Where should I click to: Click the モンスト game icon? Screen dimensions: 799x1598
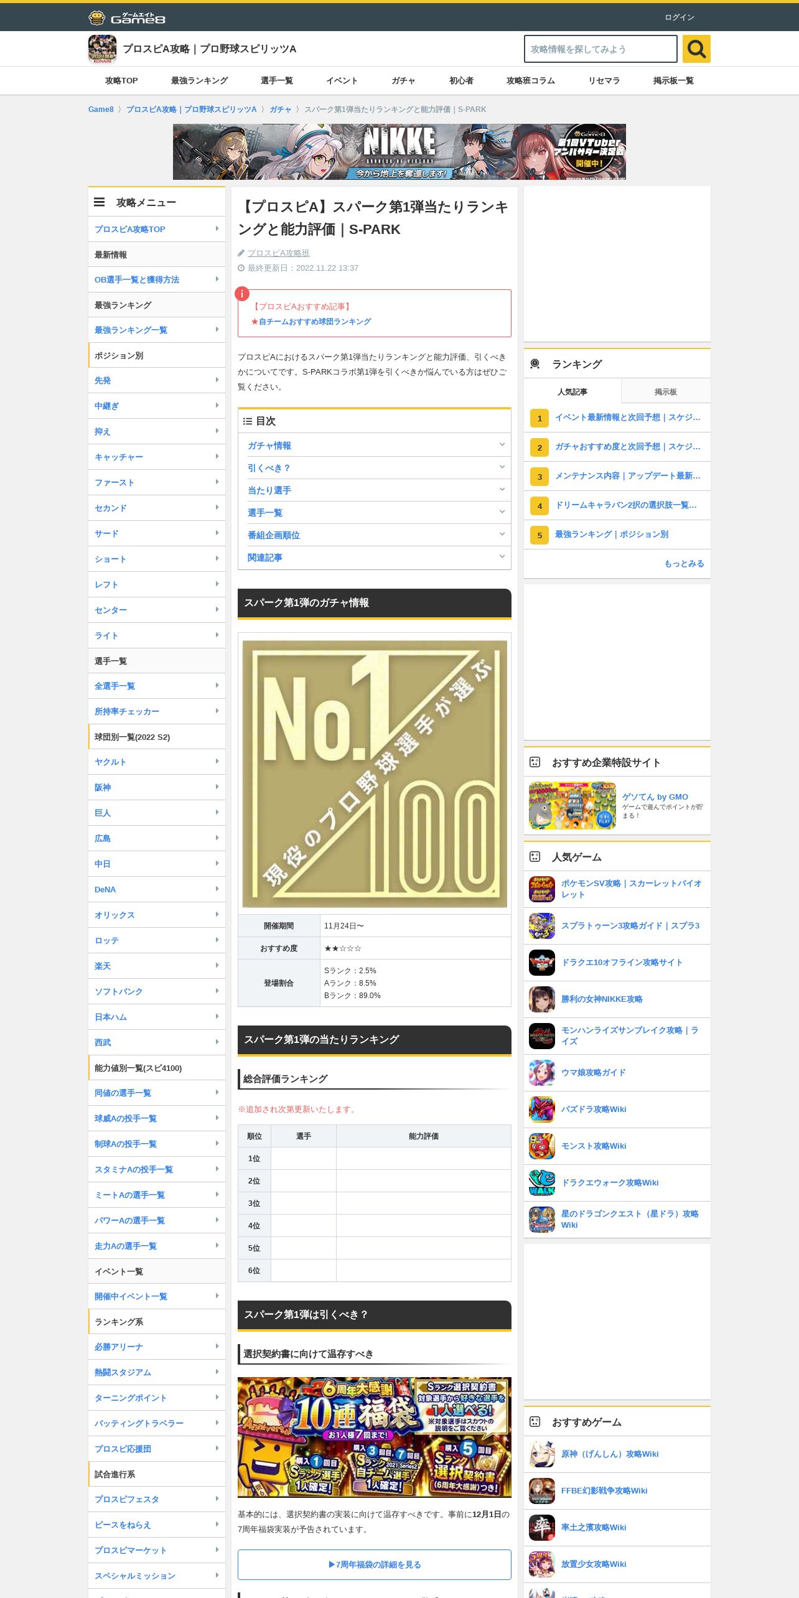(542, 1146)
